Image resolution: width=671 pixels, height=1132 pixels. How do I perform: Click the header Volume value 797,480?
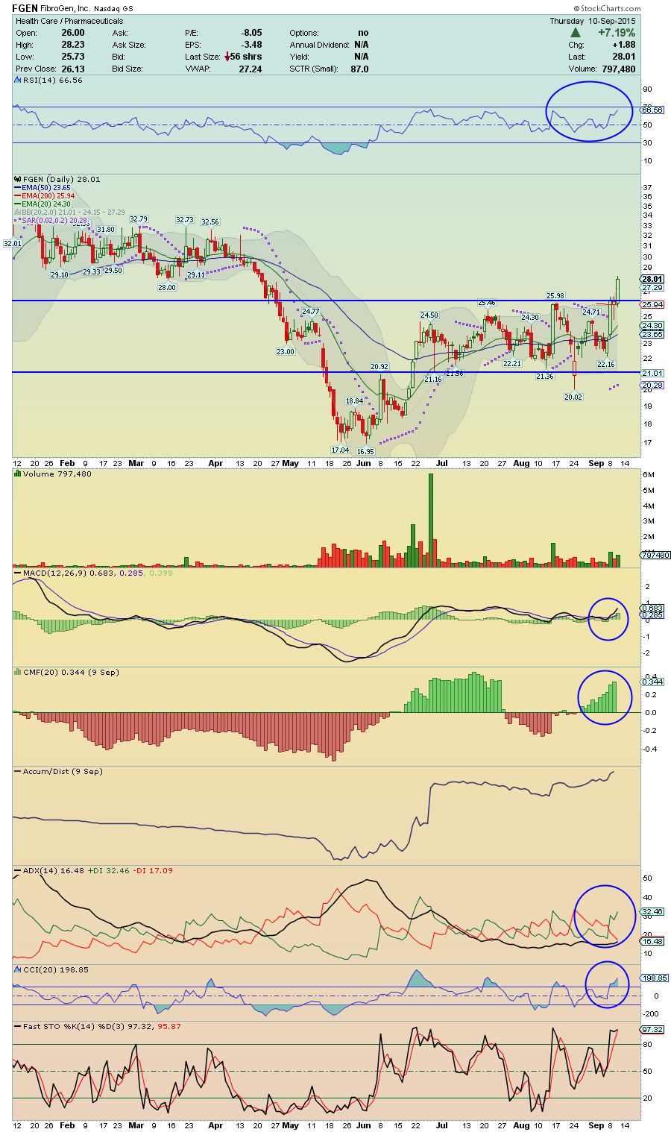point(618,69)
